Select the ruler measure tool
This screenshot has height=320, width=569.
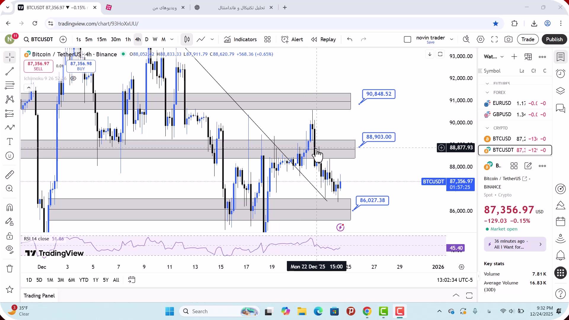point(10,175)
